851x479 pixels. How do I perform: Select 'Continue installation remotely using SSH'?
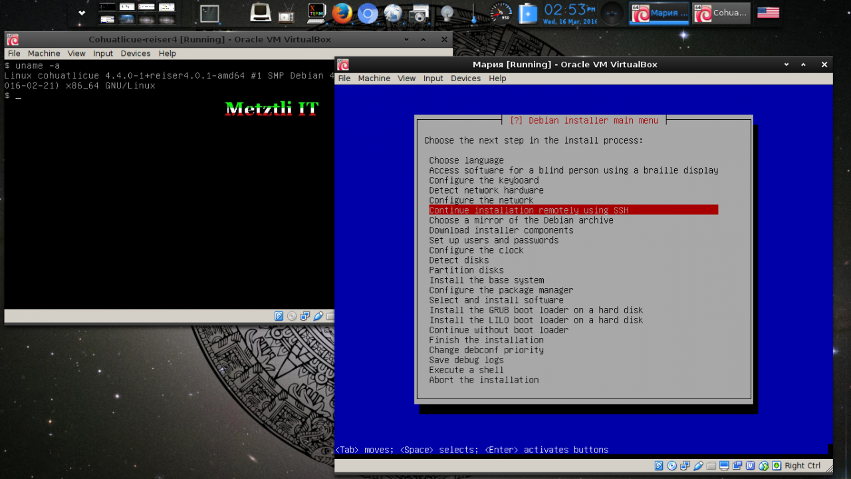[573, 210]
